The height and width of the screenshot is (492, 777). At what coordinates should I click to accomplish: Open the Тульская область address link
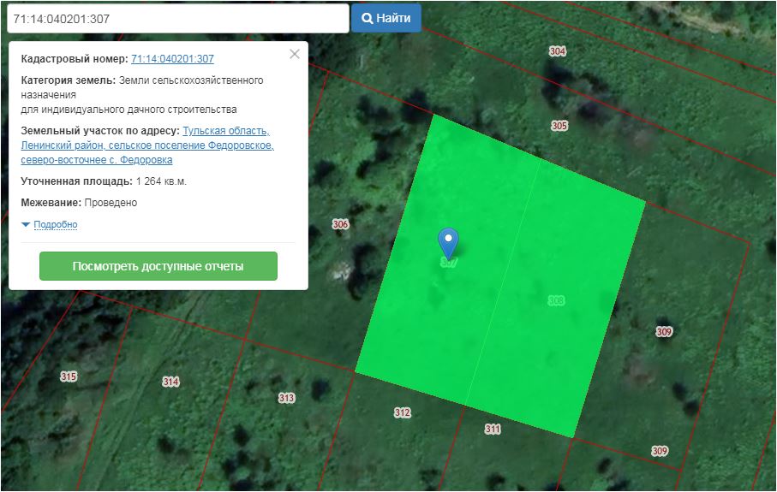click(x=225, y=131)
